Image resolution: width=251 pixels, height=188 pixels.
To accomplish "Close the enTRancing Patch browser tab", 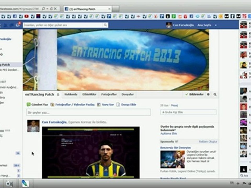I will click(109, 9).
